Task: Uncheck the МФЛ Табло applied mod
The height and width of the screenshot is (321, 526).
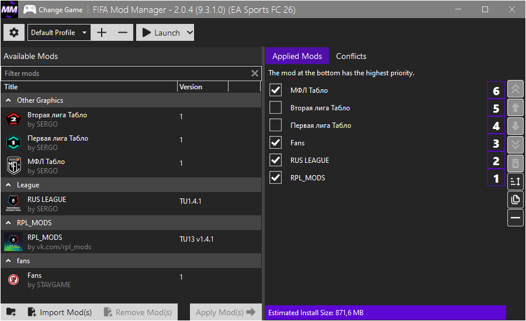Action: click(276, 90)
